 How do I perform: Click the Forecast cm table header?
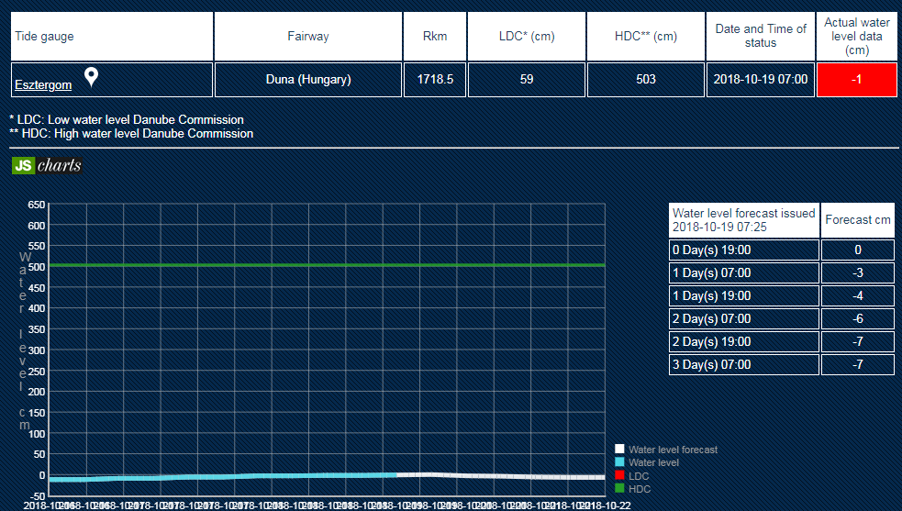coord(857,220)
